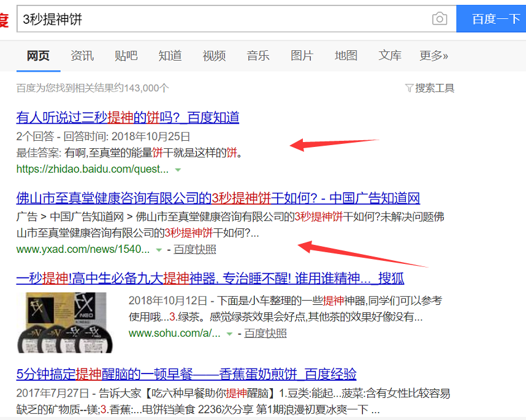This screenshot has height=420, width=526.
Task: Open result 5分钟搞定提神醒脑的一顿早餐 百度经验
Action: tap(186, 374)
